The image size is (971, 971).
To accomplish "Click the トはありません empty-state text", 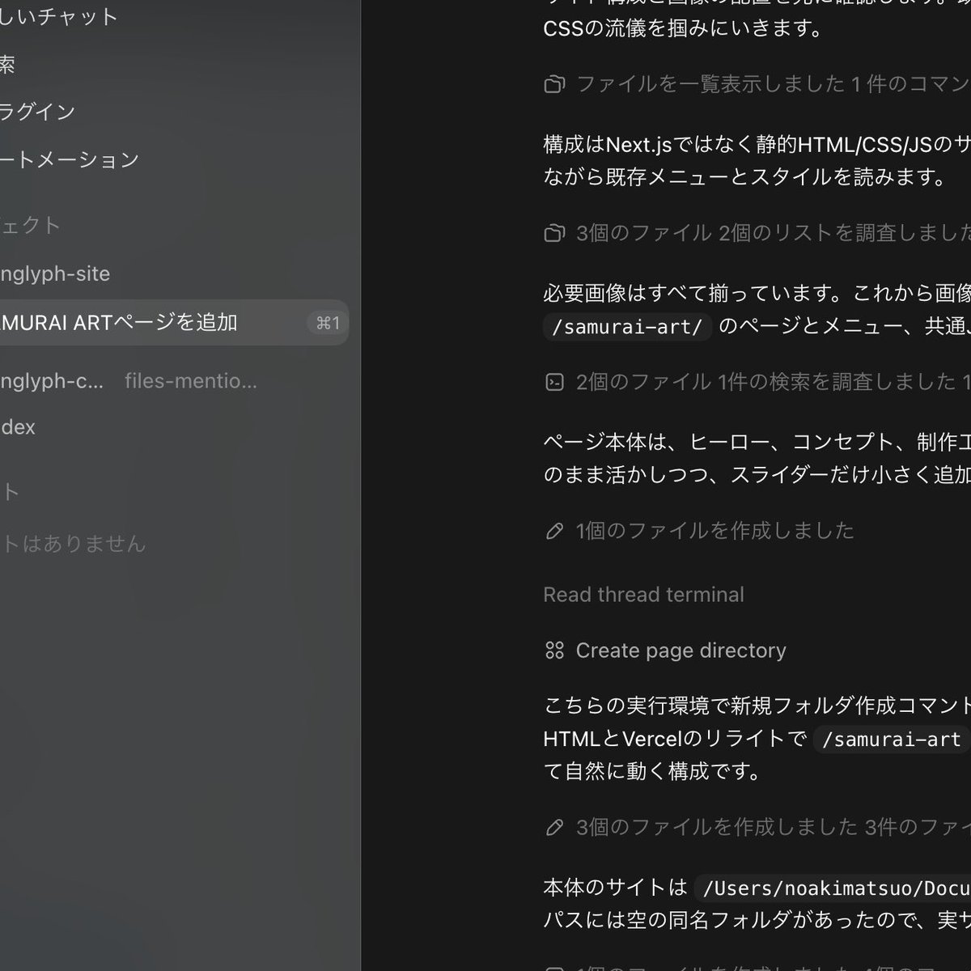I will (x=73, y=544).
